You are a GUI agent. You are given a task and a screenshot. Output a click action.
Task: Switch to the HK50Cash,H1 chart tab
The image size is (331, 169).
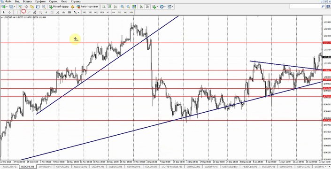249,167
